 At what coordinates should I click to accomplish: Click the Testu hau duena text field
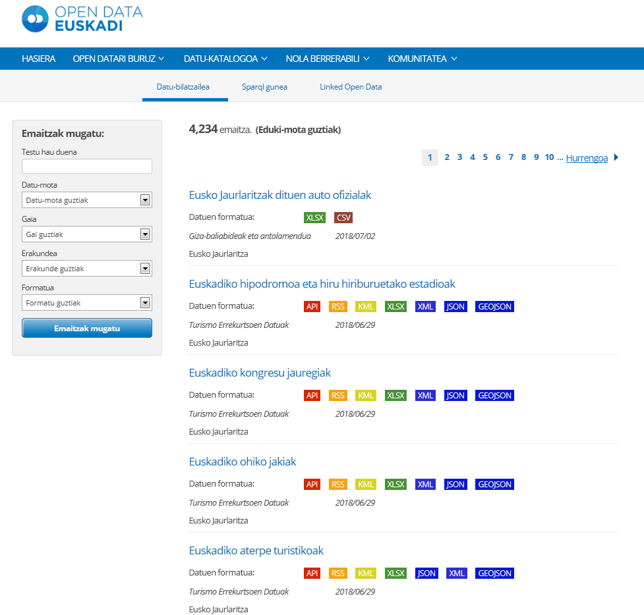pos(87,167)
